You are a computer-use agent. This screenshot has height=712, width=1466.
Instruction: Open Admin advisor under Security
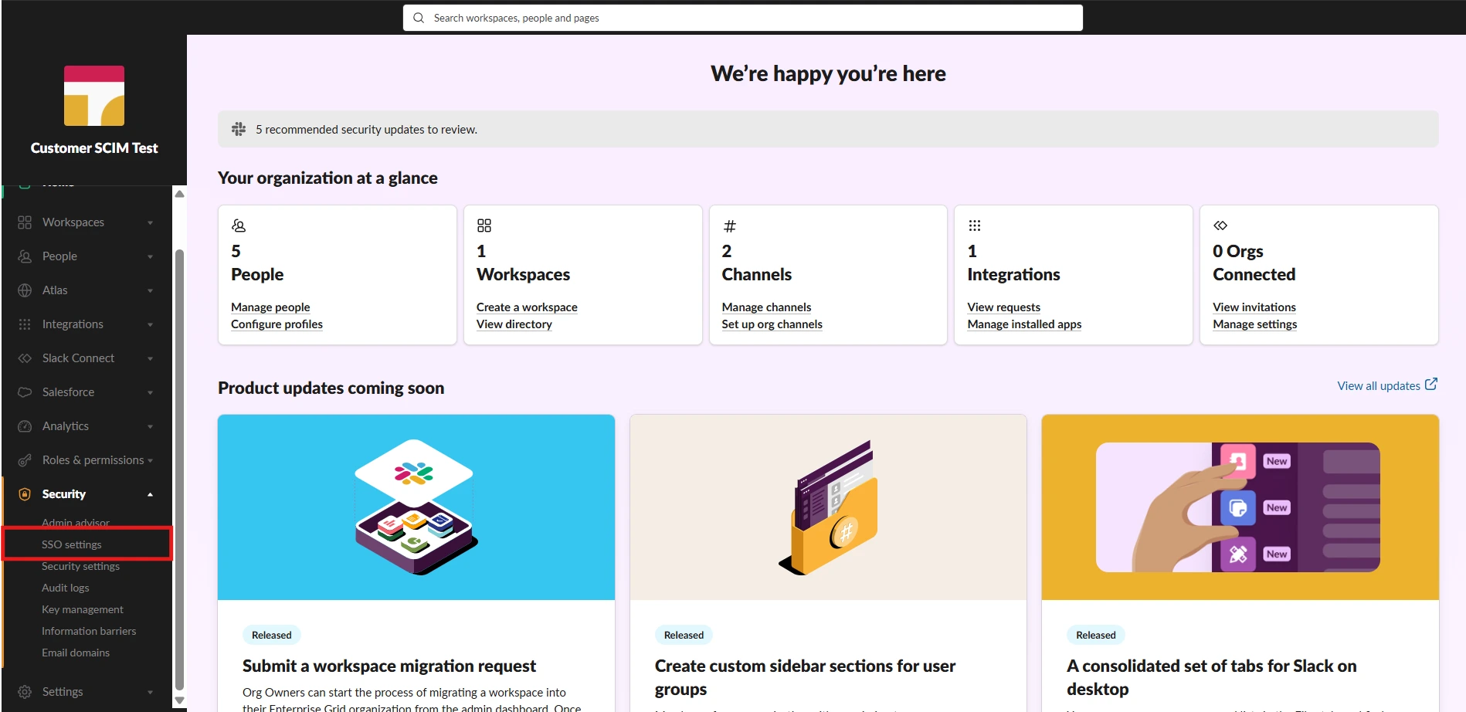[76, 523]
